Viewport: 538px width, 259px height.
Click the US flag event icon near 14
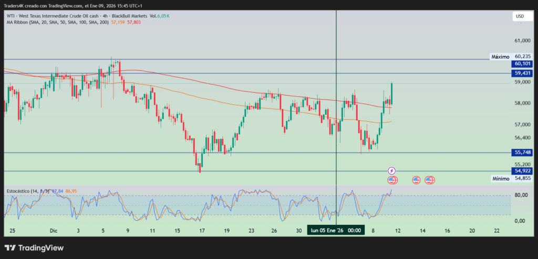(x=416, y=180)
